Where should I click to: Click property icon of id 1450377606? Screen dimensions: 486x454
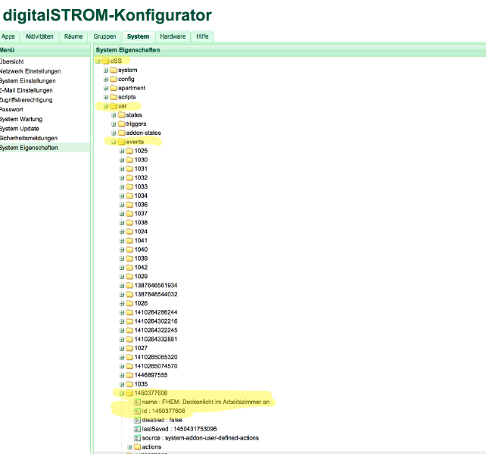pyautogui.click(x=137, y=411)
